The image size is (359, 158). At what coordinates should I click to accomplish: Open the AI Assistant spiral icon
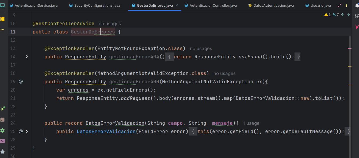click(357, 16)
